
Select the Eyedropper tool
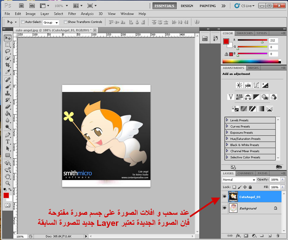8,72
